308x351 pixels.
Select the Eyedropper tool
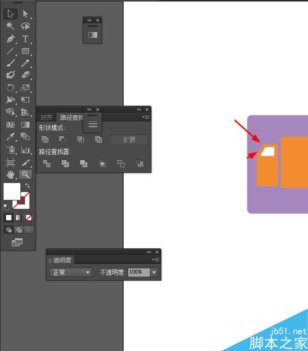pyautogui.click(x=10, y=137)
